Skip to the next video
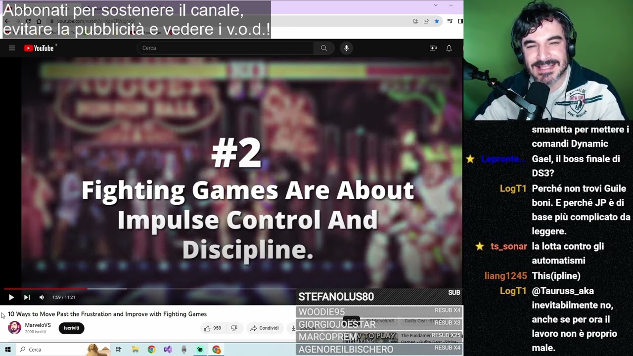 [27, 297]
